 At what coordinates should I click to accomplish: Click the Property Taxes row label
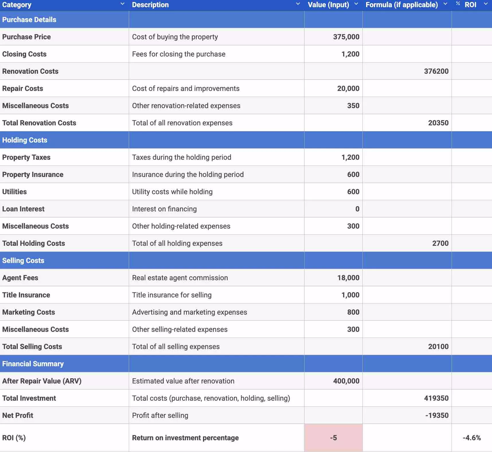(x=26, y=157)
